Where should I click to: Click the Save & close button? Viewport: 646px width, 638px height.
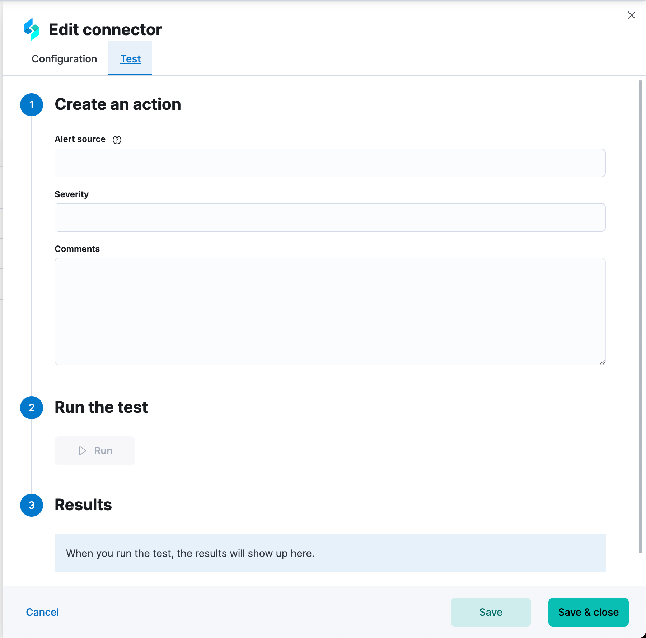(588, 612)
